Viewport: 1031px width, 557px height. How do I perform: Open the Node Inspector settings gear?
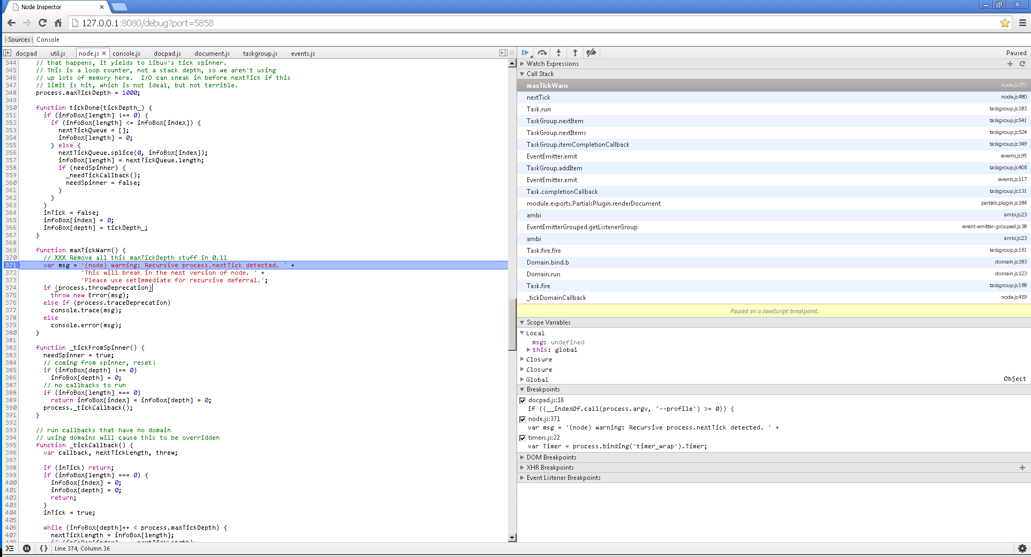1022,548
